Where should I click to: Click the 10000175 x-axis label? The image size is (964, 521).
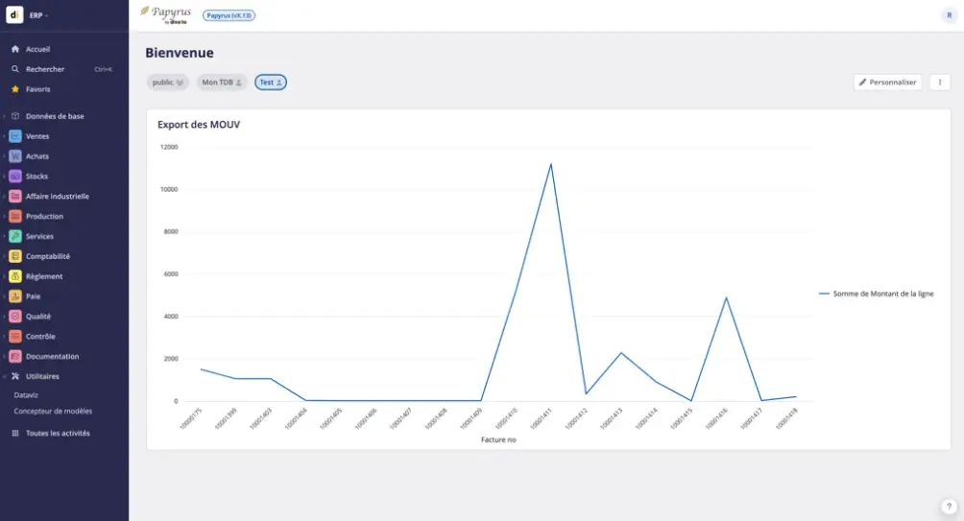click(x=190, y=418)
